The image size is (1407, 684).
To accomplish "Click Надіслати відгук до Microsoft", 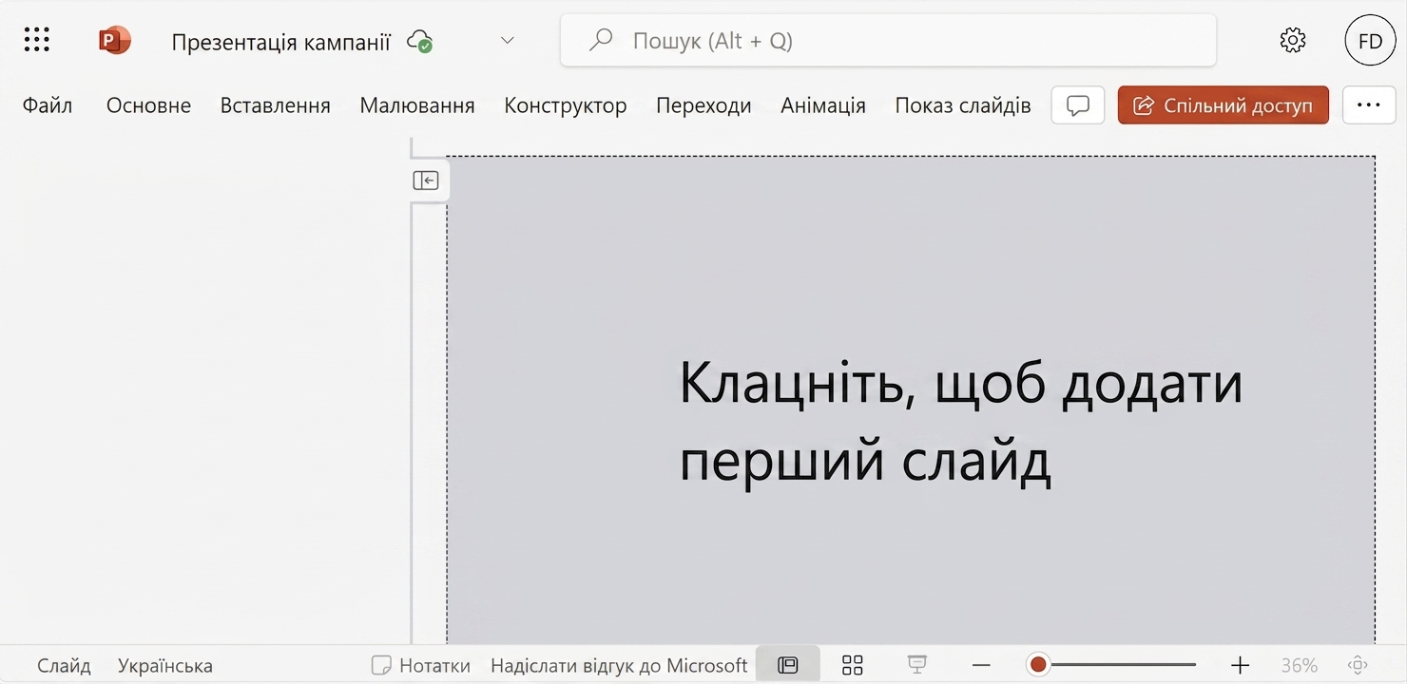I will pyautogui.click(x=619, y=666).
